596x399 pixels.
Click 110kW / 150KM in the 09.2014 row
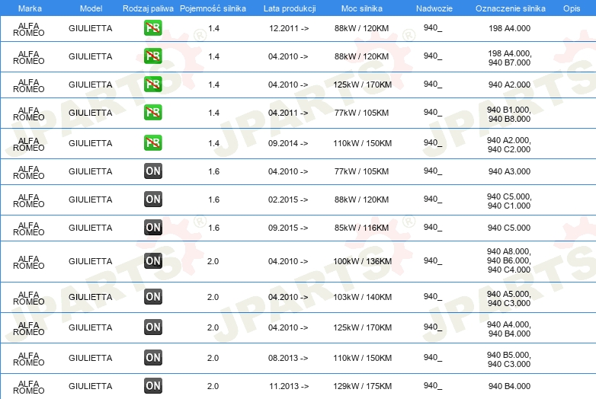pos(362,143)
